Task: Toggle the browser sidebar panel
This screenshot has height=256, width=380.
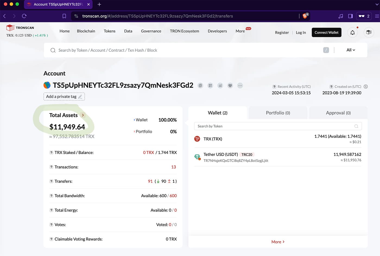Action: 350,16
